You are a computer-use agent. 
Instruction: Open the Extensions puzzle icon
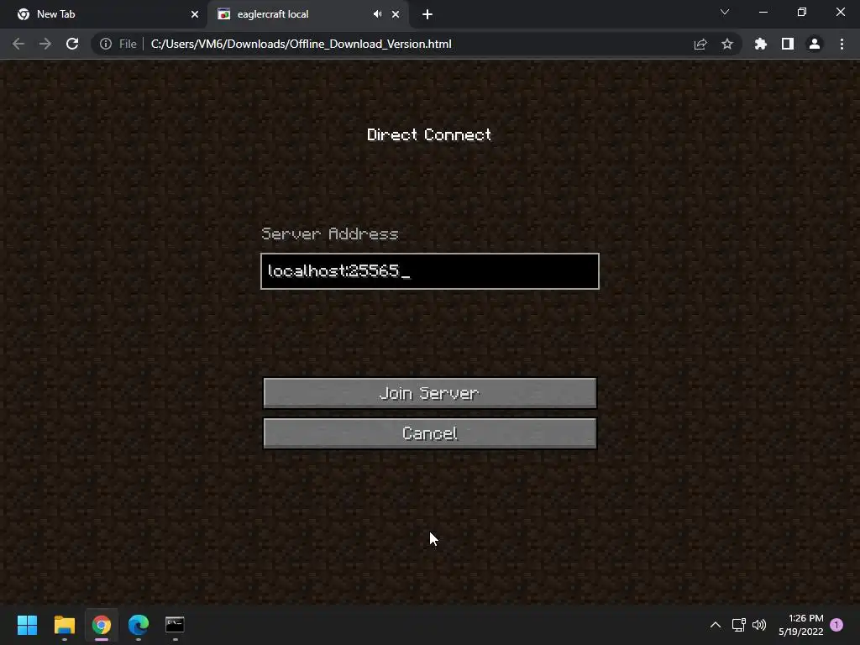(761, 44)
